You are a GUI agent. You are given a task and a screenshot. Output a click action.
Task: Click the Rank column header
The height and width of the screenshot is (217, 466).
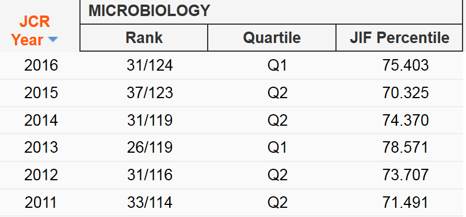pos(144,38)
